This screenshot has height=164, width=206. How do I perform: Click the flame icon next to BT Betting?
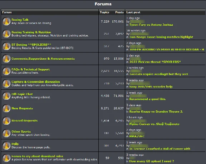coord(6,46)
